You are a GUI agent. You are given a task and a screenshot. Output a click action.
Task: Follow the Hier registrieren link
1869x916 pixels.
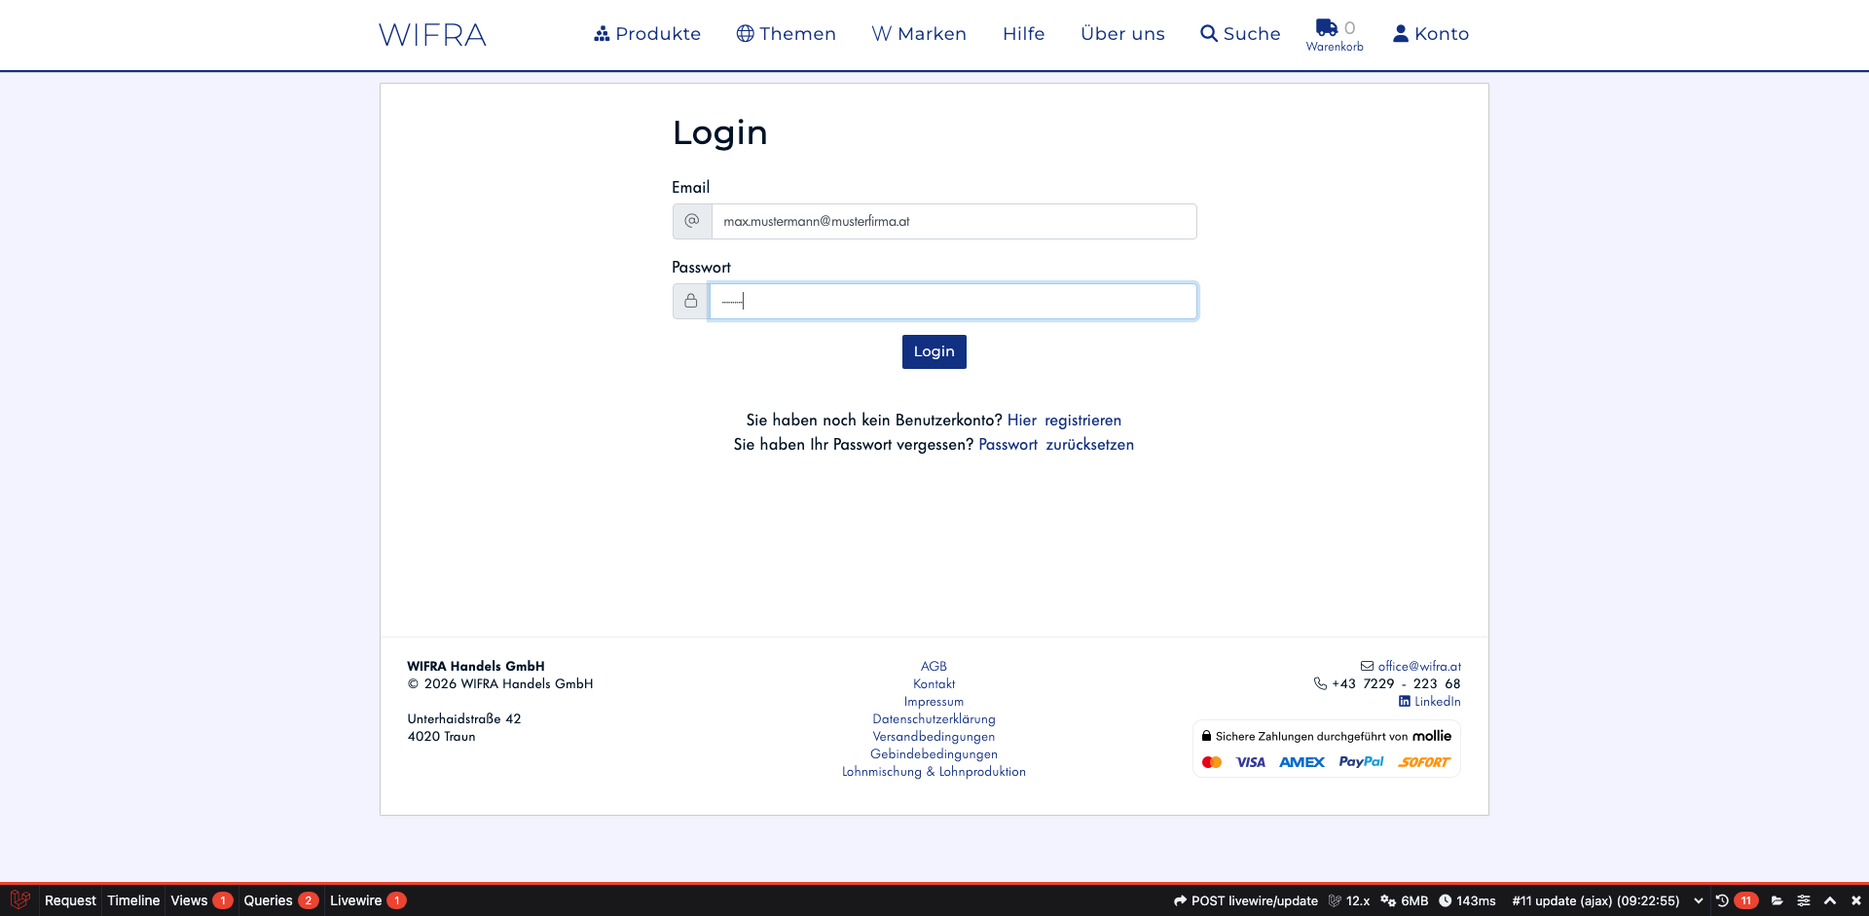pyautogui.click(x=1064, y=420)
